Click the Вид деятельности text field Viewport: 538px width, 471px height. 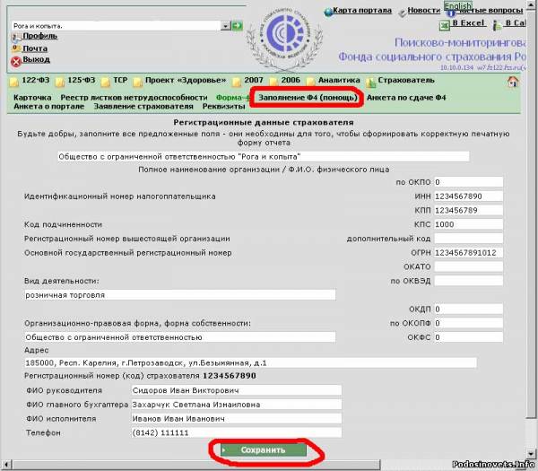[x=180, y=295]
